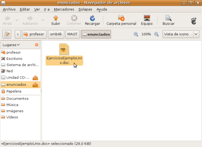
Task: Open the Marcadores menu
Action: point(64,9)
